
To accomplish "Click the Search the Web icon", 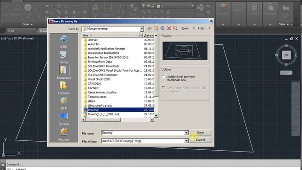I will click(x=162, y=28).
